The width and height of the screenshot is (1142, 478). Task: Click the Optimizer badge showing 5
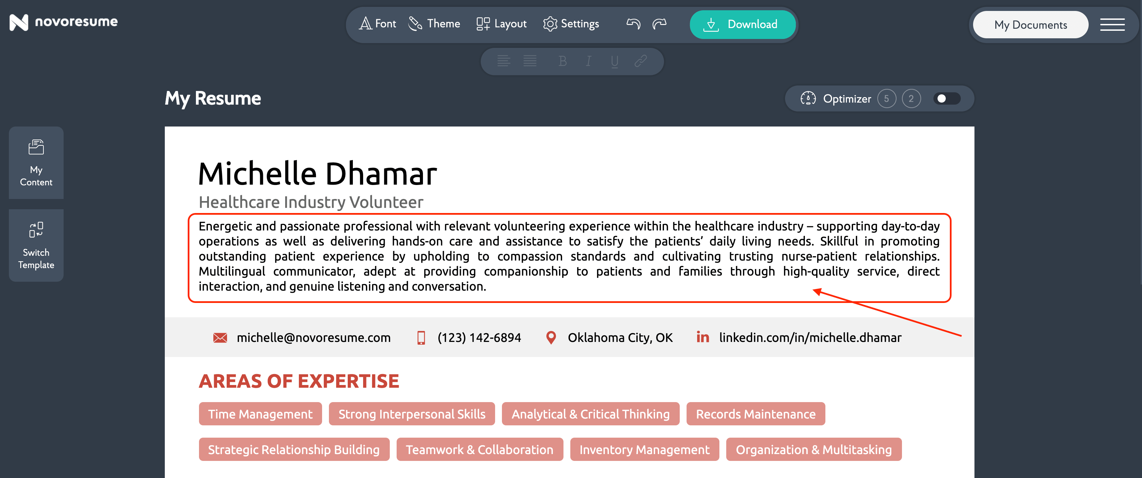[x=886, y=98]
